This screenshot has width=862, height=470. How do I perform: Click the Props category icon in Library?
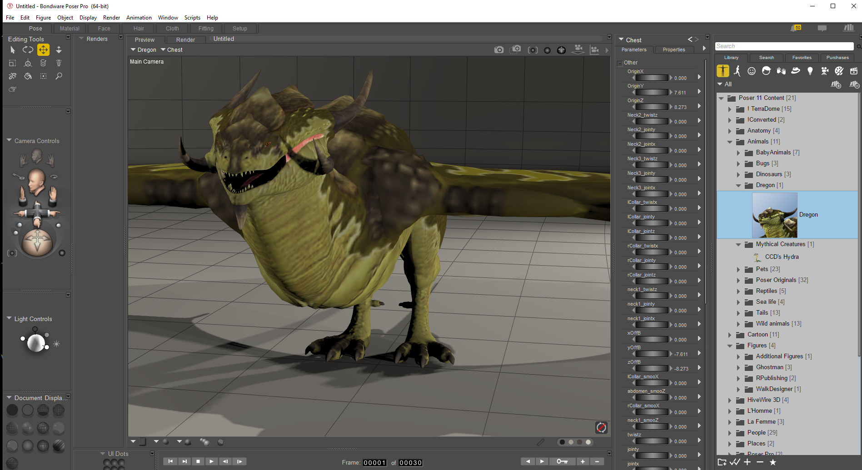point(796,71)
